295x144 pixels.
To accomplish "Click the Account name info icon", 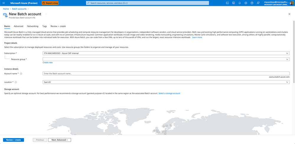I will coord(21,74).
